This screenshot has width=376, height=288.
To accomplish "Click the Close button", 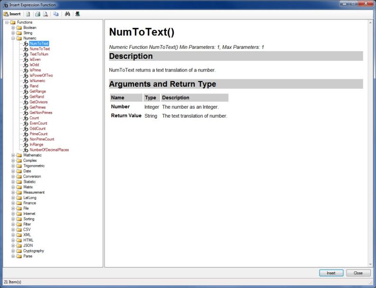I will click(358, 273).
